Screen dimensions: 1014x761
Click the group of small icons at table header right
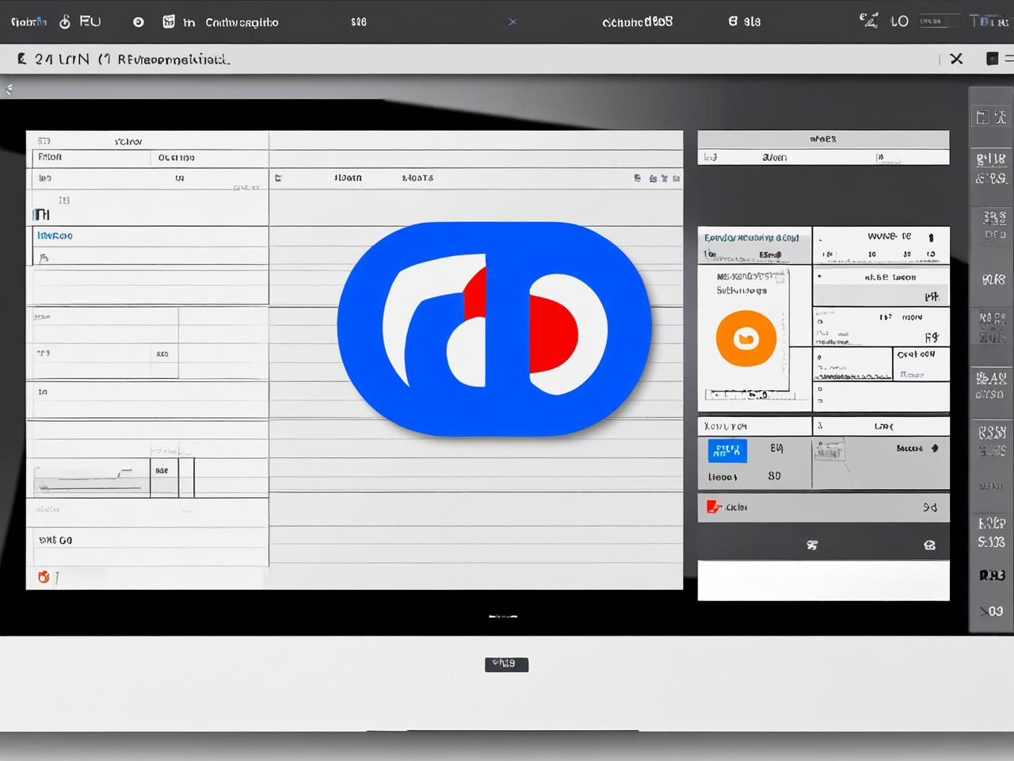(x=657, y=178)
